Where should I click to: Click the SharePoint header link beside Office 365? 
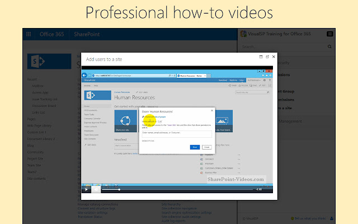(87, 34)
